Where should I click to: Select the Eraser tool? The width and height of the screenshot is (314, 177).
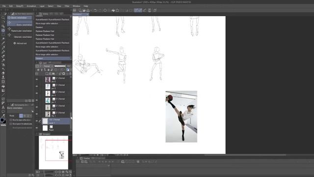click(x=3, y=73)
